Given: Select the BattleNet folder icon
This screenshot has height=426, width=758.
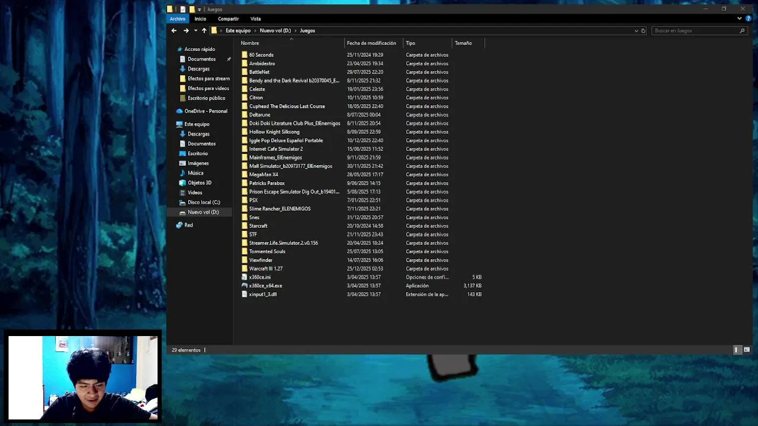Looking at the screenshot, I should (x=245, y=72).
